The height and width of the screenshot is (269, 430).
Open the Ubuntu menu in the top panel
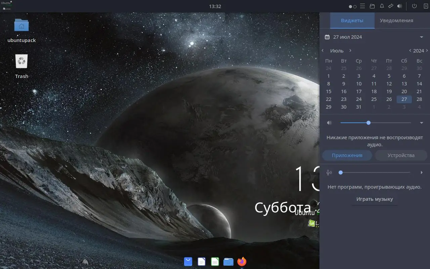6,6
